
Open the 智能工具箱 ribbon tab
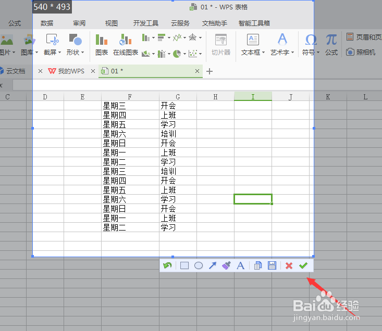pyautogui.click(x=254, y=23)
